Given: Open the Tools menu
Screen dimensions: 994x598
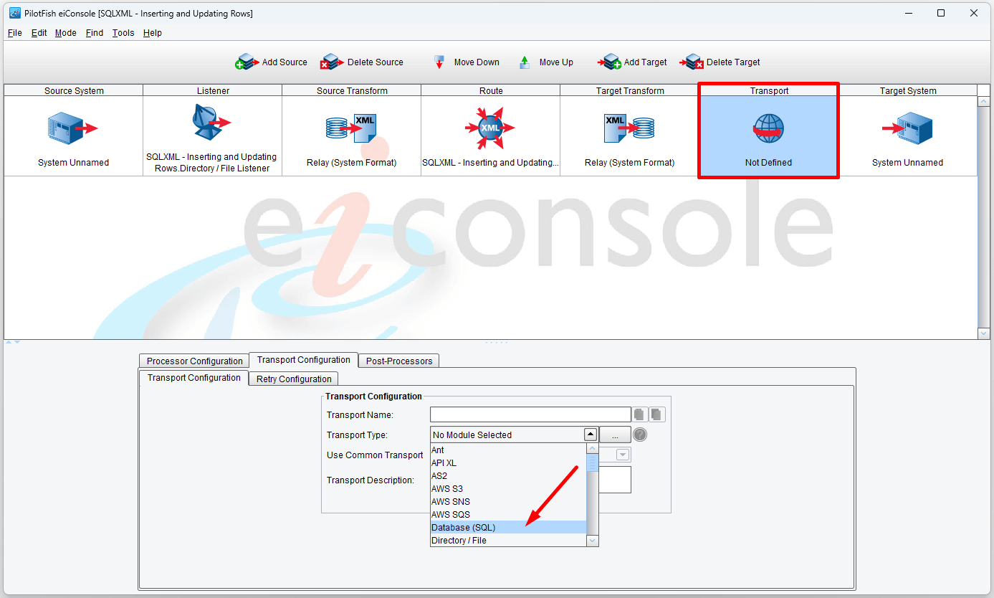Looking at the screenshot, I should [123, 33].
